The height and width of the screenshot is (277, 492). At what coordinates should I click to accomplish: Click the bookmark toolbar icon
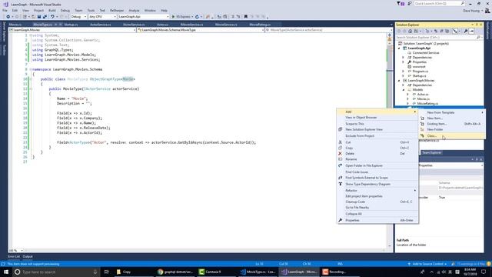(x=246, y=17)
